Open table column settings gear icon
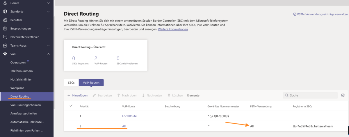Viewport: 349px width, 137px height. [343, 95]
